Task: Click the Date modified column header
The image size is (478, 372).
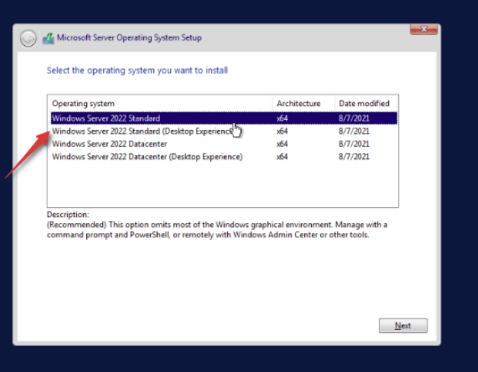Action: tap(366, 104)
